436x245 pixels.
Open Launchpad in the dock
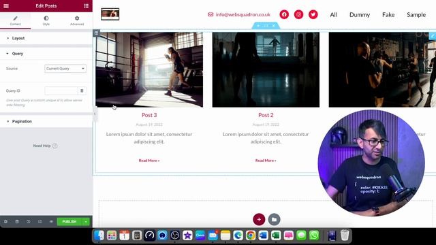[112, 235]
